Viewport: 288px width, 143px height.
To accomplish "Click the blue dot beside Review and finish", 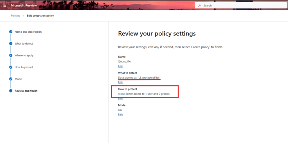I will pos(11,91).
